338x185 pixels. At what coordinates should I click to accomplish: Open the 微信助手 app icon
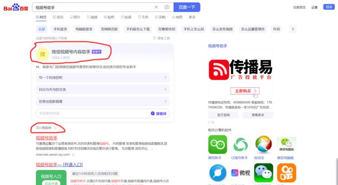218,144
